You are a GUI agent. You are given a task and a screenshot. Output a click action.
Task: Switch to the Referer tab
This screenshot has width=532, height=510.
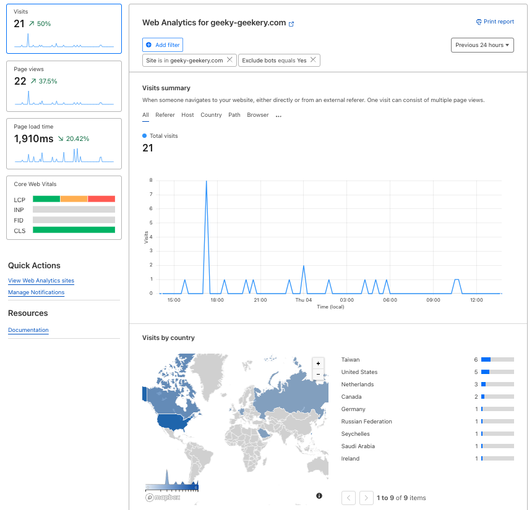[165, 115]
